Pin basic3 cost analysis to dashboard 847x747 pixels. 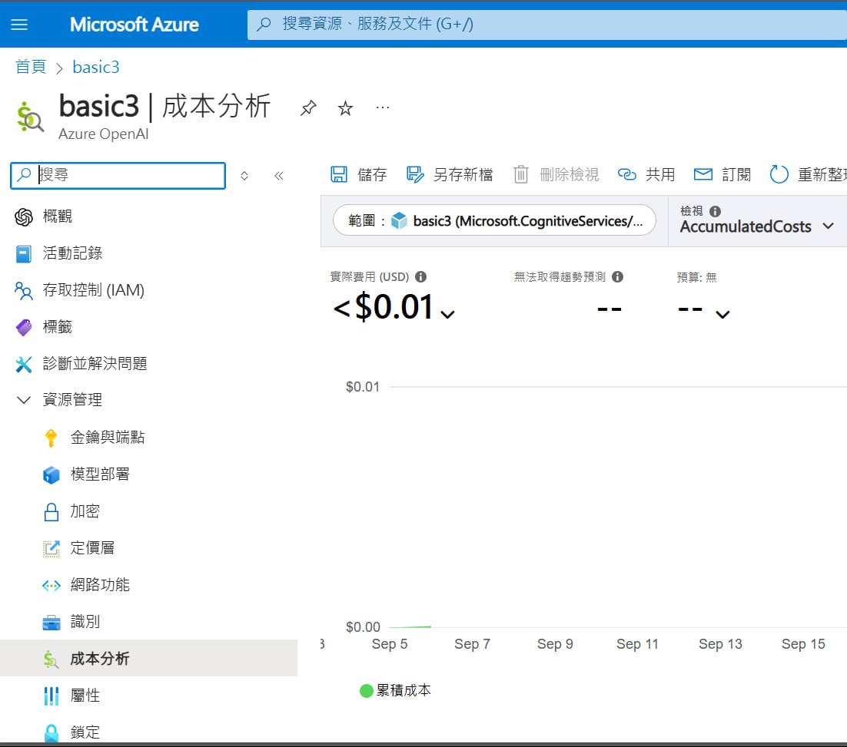click(308, 108)
